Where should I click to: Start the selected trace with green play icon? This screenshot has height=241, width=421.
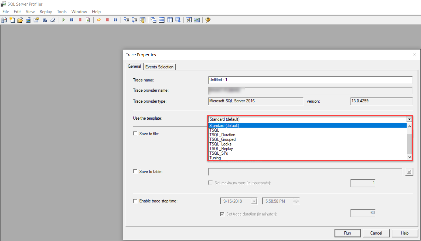pyautogui.click(x=64, y=20)
